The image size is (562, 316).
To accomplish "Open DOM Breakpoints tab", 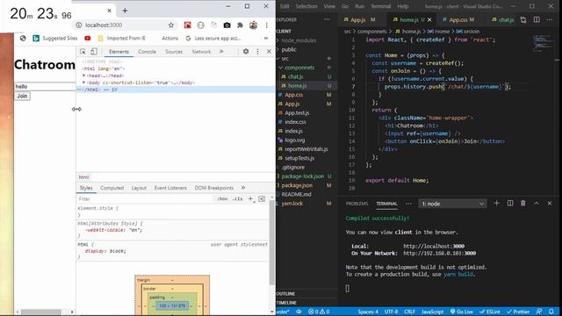I will pos(213,188).
